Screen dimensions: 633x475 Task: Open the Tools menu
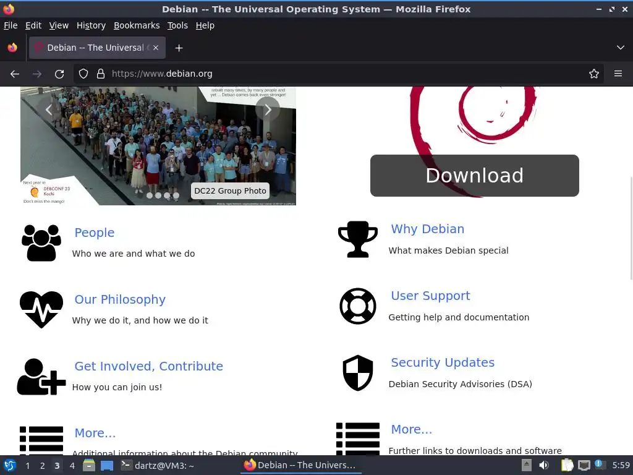pyautogui.click(x=177, y=25)
